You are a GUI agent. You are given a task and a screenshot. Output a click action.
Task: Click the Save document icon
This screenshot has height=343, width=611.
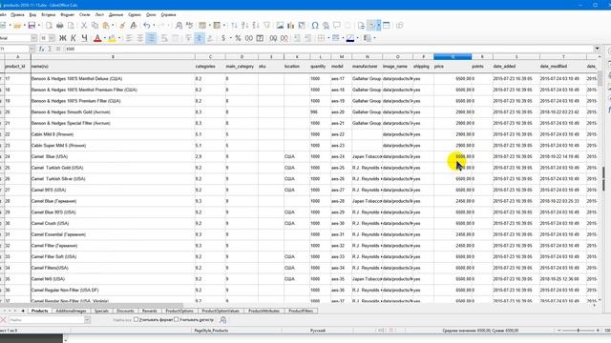pos(32,26)
